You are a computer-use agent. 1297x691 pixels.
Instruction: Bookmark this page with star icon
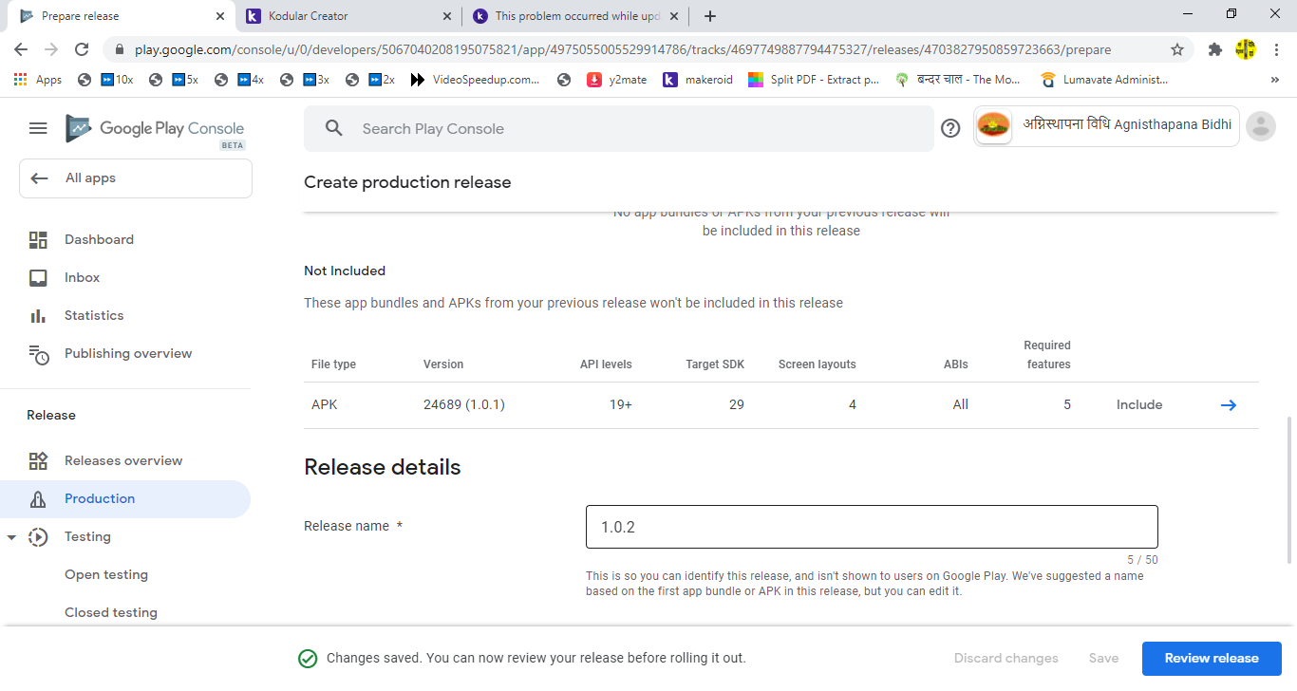coord(1177,49)
